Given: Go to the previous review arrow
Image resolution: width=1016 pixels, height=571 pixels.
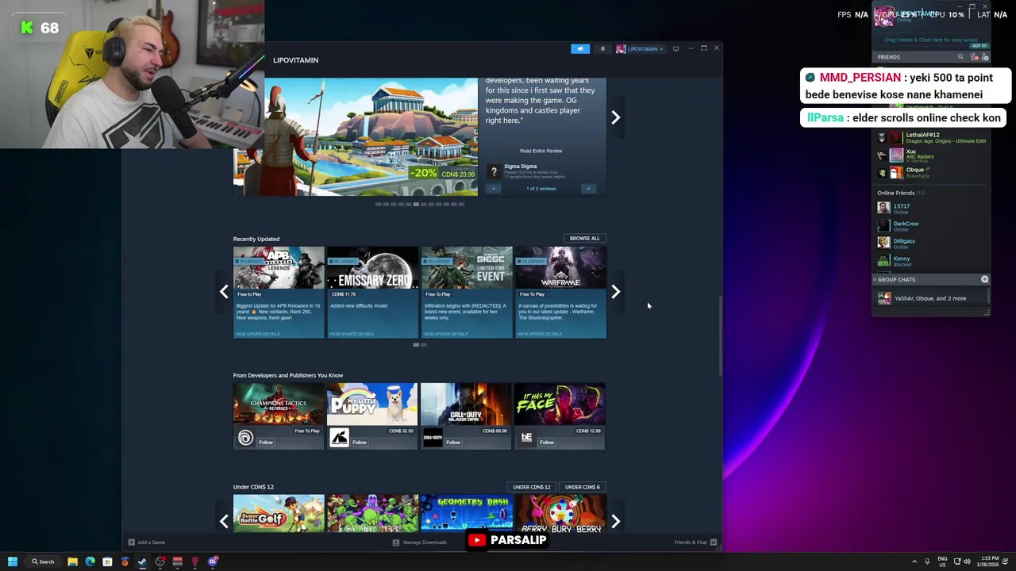Looking at the screenshot, I should pyautogui.click(x=493, y=189).
